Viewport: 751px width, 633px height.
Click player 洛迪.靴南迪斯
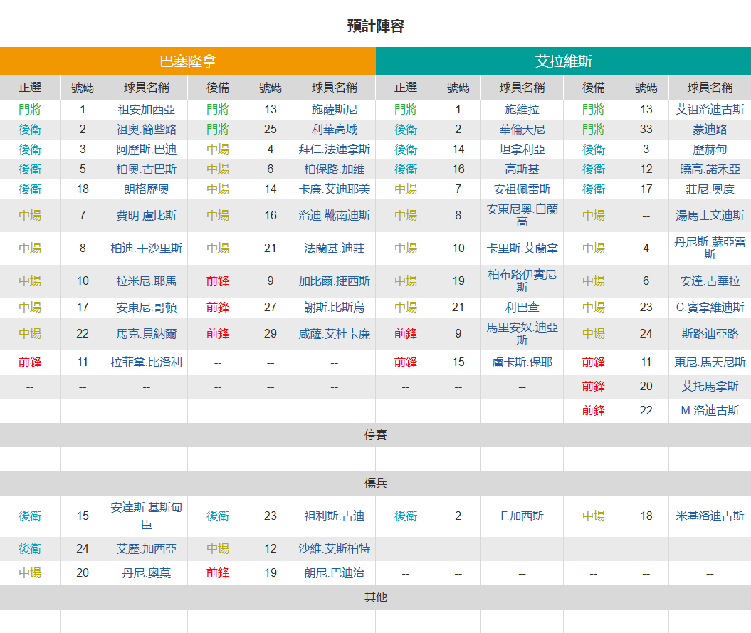pos(335,216)
